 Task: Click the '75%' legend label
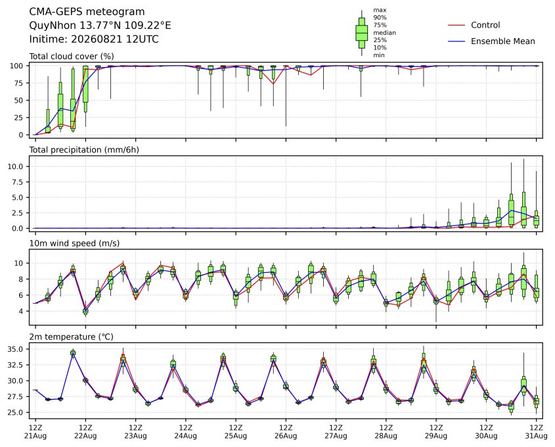[x=380, y=25]
